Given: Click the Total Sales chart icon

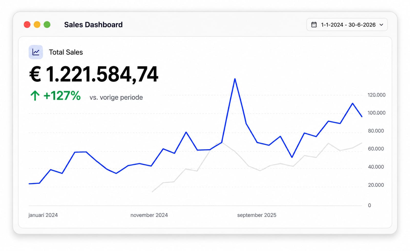Looking at the screenshot, I should (x=36, y=52).
